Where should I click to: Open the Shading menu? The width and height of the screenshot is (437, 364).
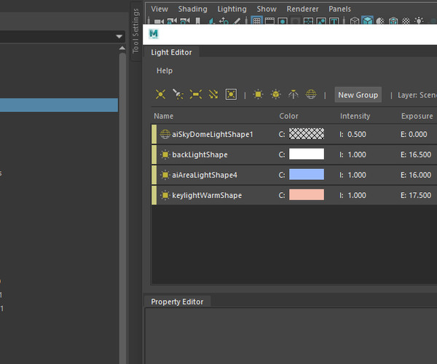click(x=192, y=9)
